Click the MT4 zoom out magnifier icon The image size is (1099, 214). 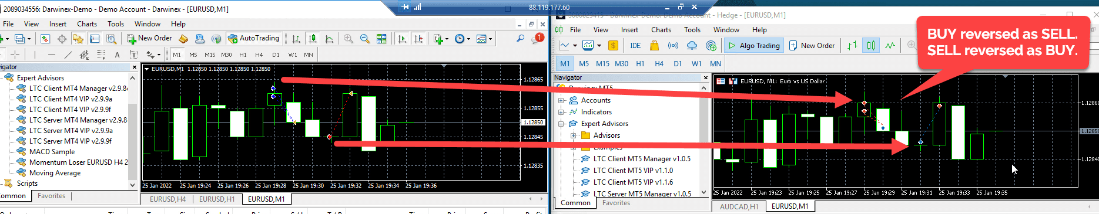(x=365, y=39)
